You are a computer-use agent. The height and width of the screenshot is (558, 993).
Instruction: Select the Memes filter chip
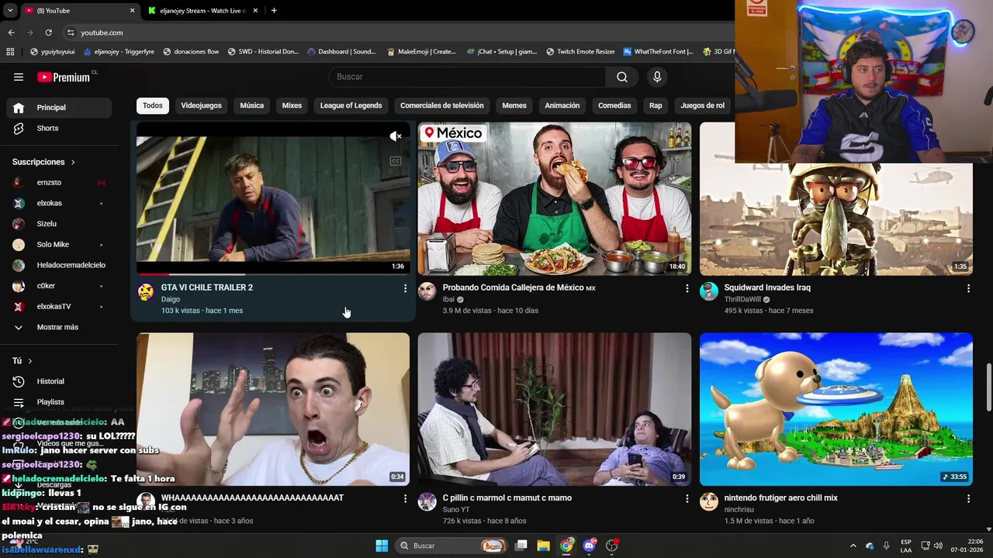click(x=514, y=105)
